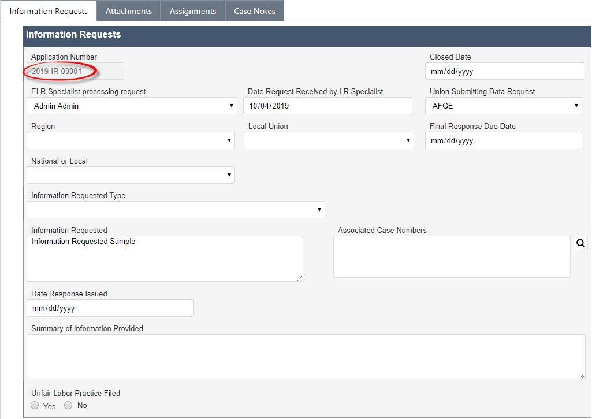
Task: Click the Unfair Labor Practice Filed label
Action: coord(76,393)
